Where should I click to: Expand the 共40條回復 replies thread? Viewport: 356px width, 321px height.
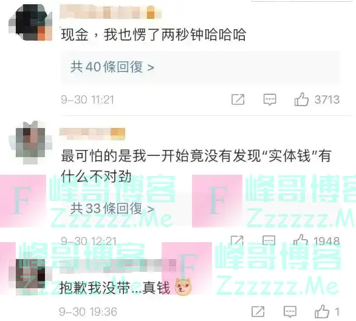coord(112,67)
